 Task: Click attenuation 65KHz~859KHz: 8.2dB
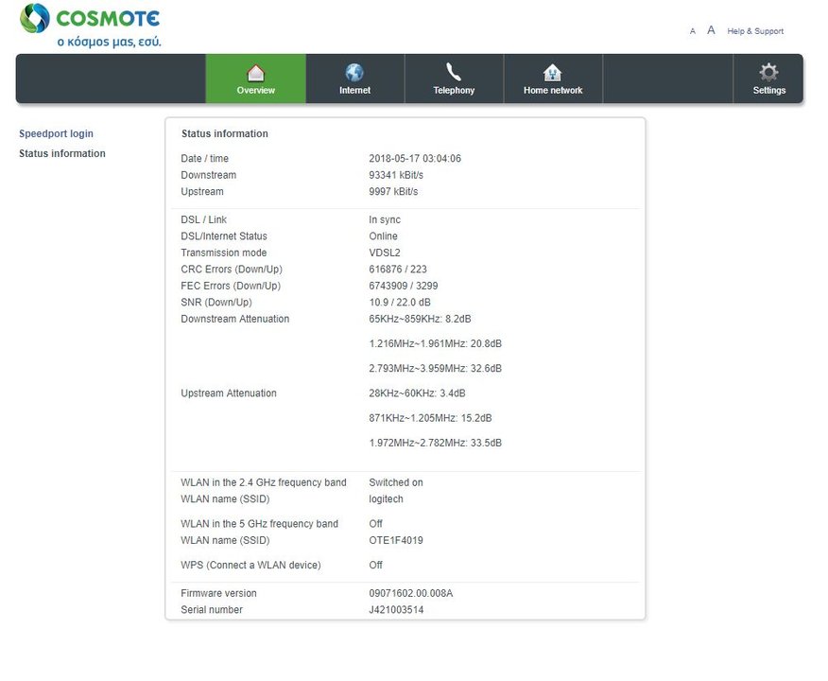[x=420, y=319]
